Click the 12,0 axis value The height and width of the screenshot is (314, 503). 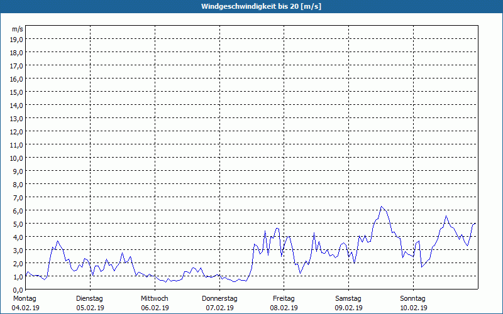pos(17,132)
